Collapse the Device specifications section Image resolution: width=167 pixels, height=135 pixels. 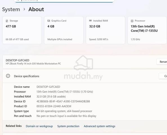pos(85,76)
